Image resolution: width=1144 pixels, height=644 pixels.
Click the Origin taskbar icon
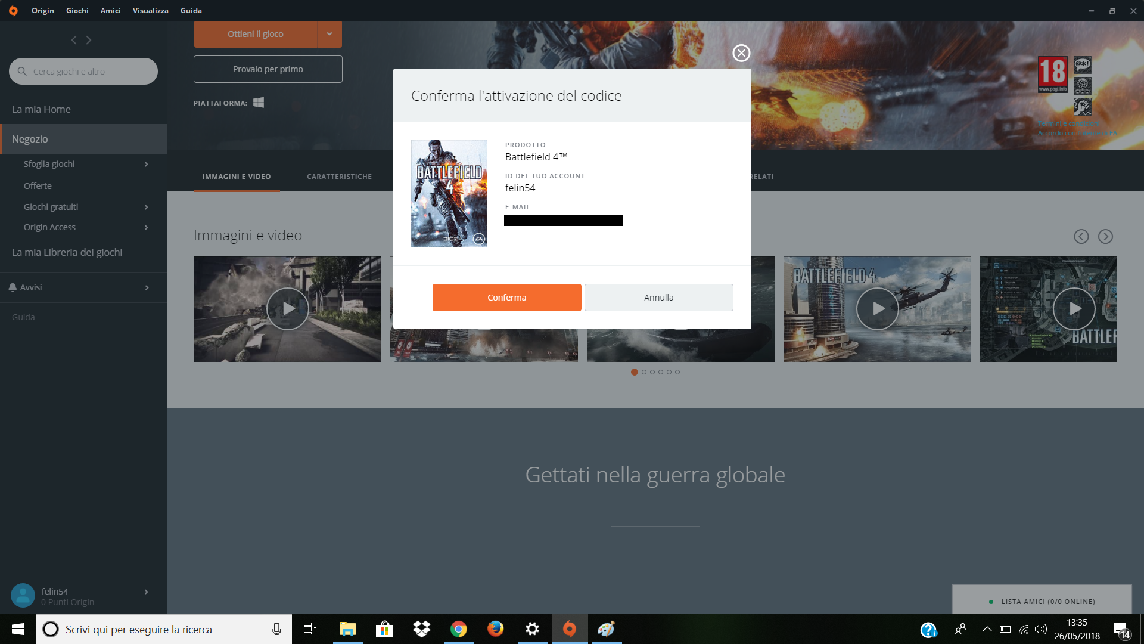click(570, 629)
